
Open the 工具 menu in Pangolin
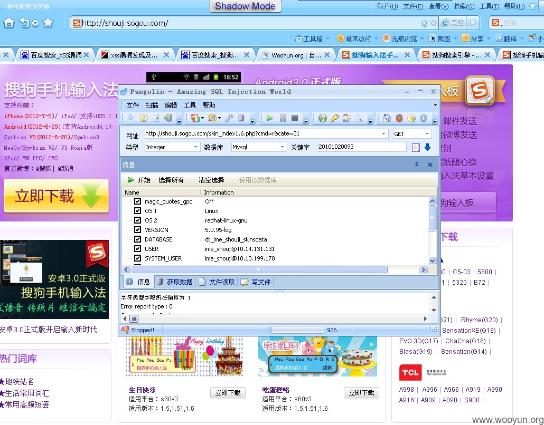tap(190, 105)
